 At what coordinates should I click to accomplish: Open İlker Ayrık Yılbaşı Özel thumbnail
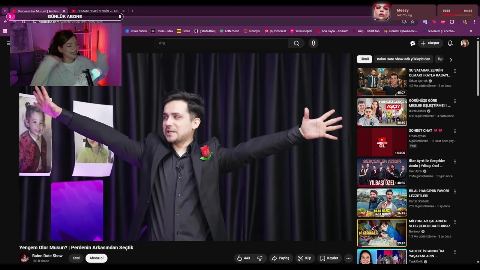tap(382, 172)
